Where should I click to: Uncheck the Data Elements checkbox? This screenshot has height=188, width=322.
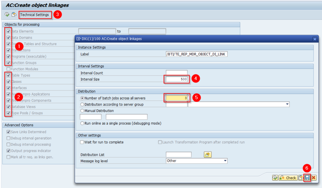(8, 31)
